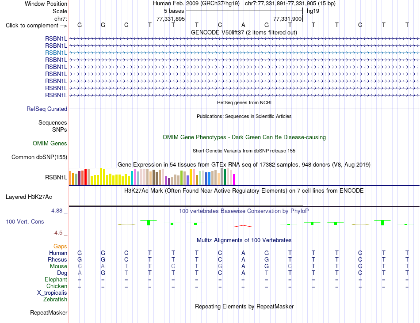Click the Mouse species label
Screen dimensions: 420x323
(x=58, y=266)
